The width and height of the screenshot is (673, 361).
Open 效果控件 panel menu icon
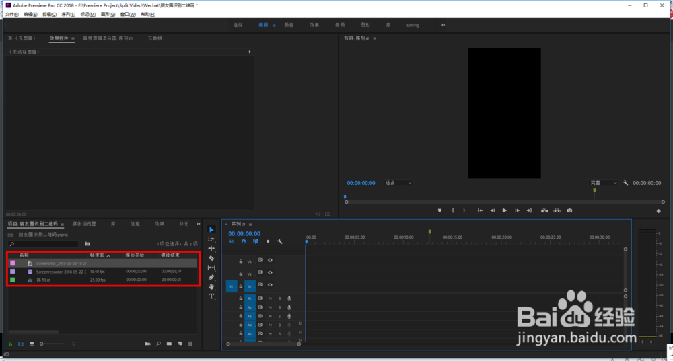coord(73,38)
